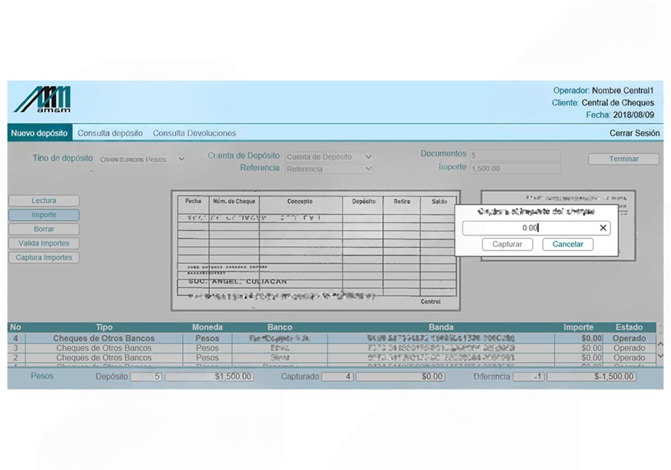Click the Banda column header
Image resolution: width=671 pixels, height=470 pixels.
click(x=441, y=327)
